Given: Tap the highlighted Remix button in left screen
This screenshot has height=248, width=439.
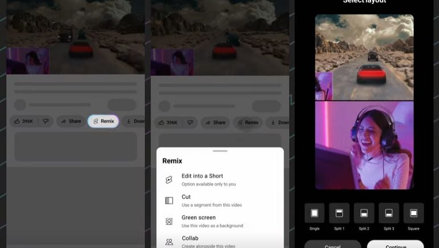Looking at the screenshot, I should [103, 121].
